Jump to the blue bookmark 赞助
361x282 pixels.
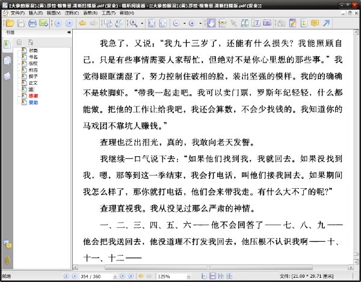[x=33, y=102]
